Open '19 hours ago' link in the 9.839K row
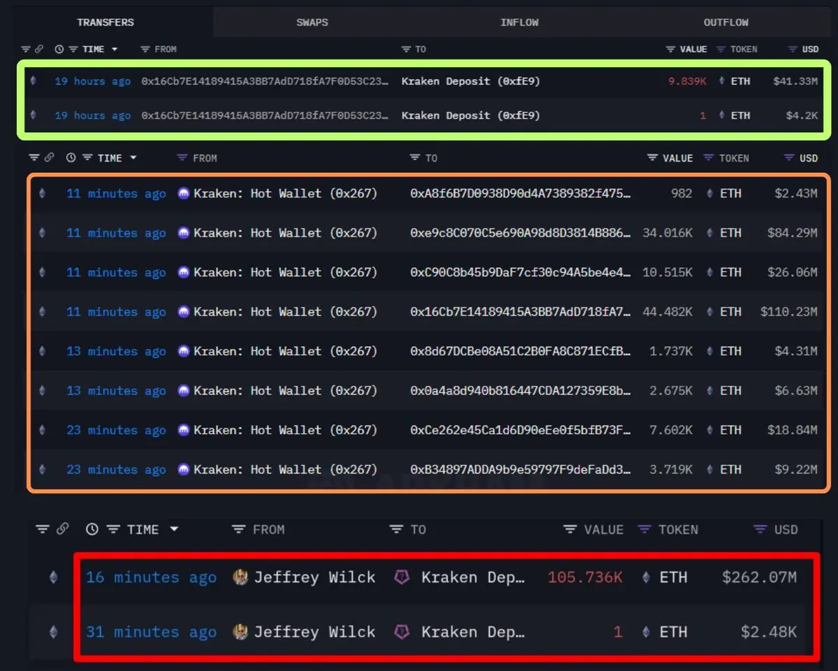The height and width of the screenshot is (671, 838). point(93,81)
